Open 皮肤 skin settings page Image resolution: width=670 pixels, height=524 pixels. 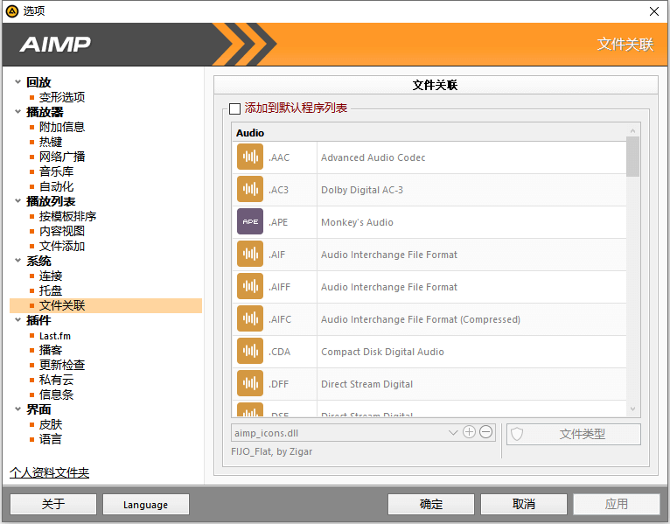pyautogui.click(x=51, y=424)
